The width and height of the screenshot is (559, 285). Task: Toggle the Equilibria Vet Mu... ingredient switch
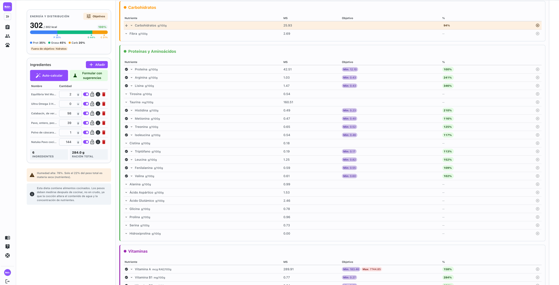click(x=86, y=94)
